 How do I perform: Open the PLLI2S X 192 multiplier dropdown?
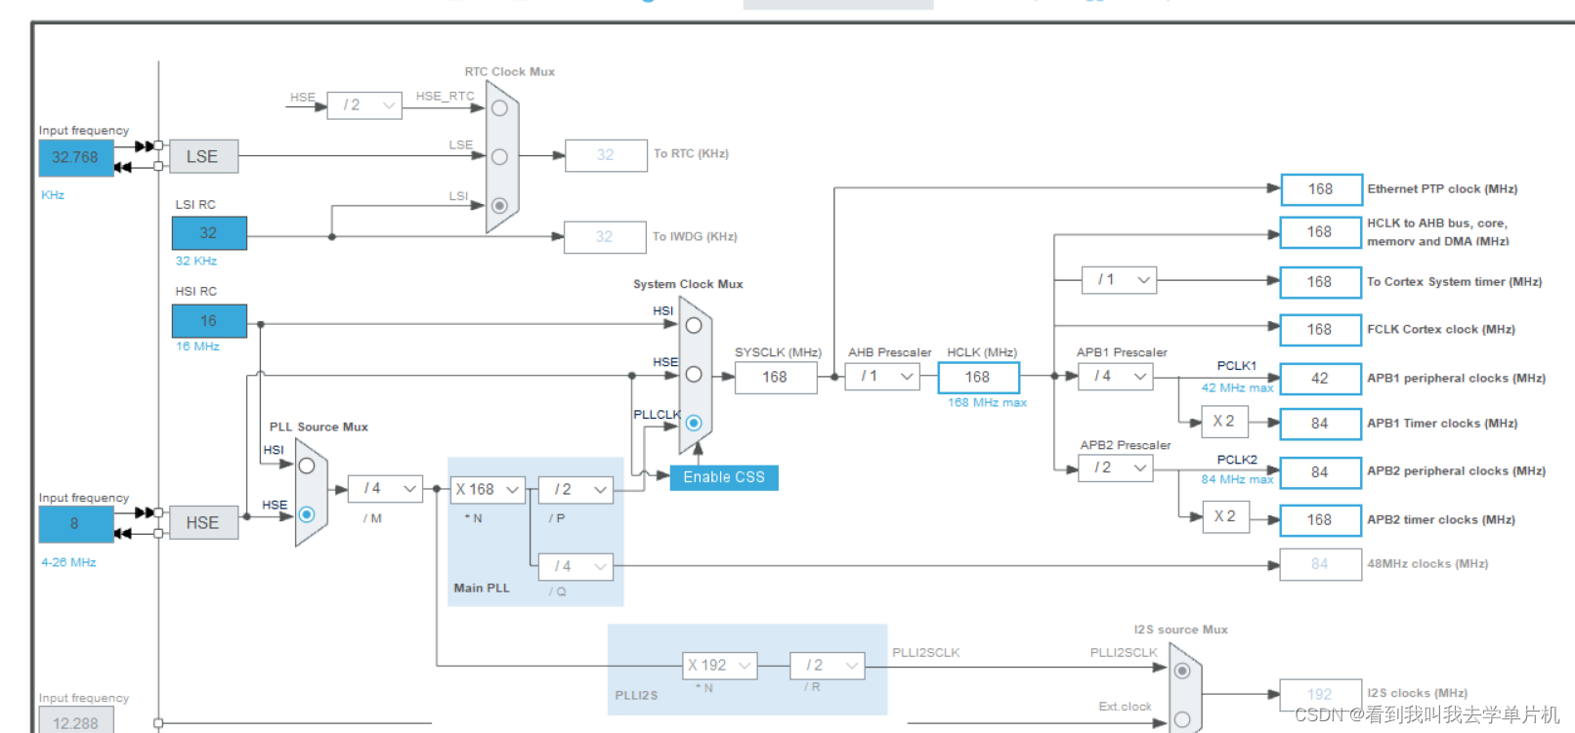tap(720, 666)
